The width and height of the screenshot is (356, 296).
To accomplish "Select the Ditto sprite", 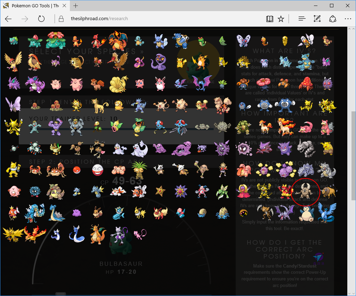I will (77, 213).
